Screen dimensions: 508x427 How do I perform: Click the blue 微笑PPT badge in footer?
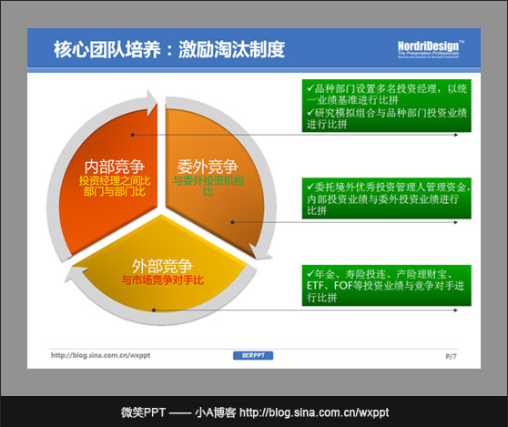[x=253, y=355]
